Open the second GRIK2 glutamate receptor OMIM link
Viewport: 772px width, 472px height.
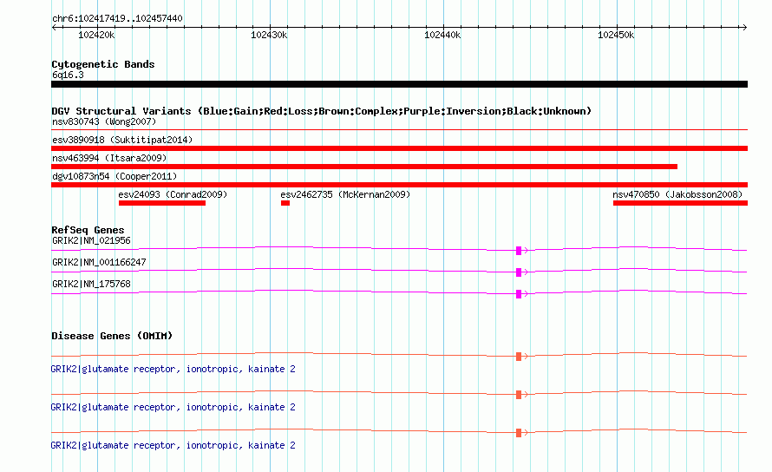coord(173,408)
